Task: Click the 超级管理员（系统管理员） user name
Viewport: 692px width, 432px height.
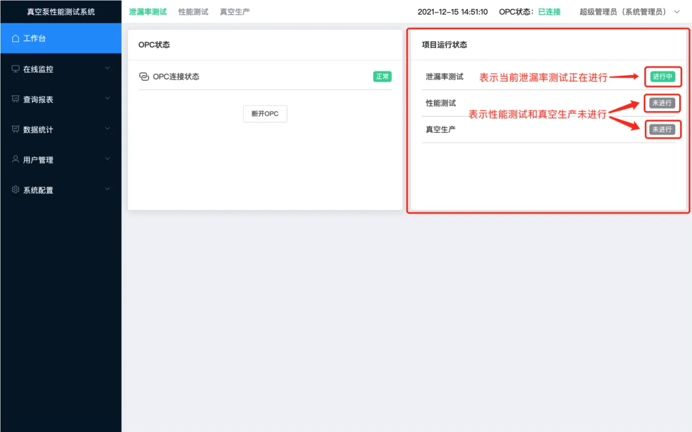Action: [x=624, y=12]
